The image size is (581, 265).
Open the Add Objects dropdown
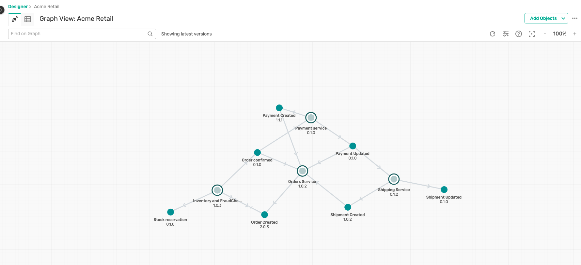click(546, 18)
